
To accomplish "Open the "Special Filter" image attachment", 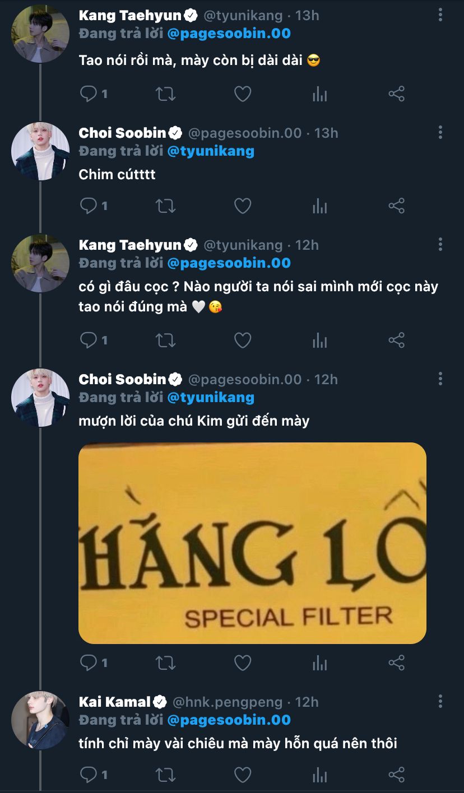I will pyautogui.click(x=252, y=543).
